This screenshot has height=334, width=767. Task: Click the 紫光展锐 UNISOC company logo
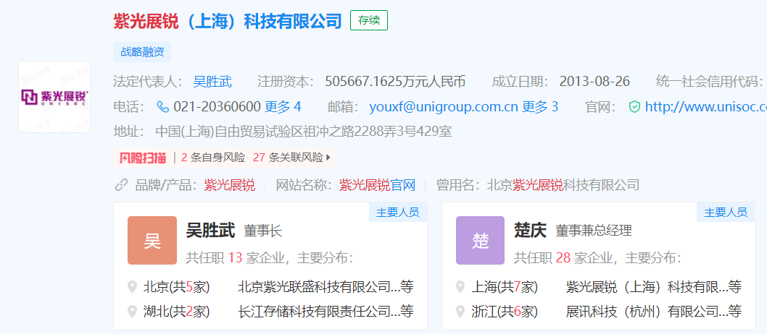point(54,97)
